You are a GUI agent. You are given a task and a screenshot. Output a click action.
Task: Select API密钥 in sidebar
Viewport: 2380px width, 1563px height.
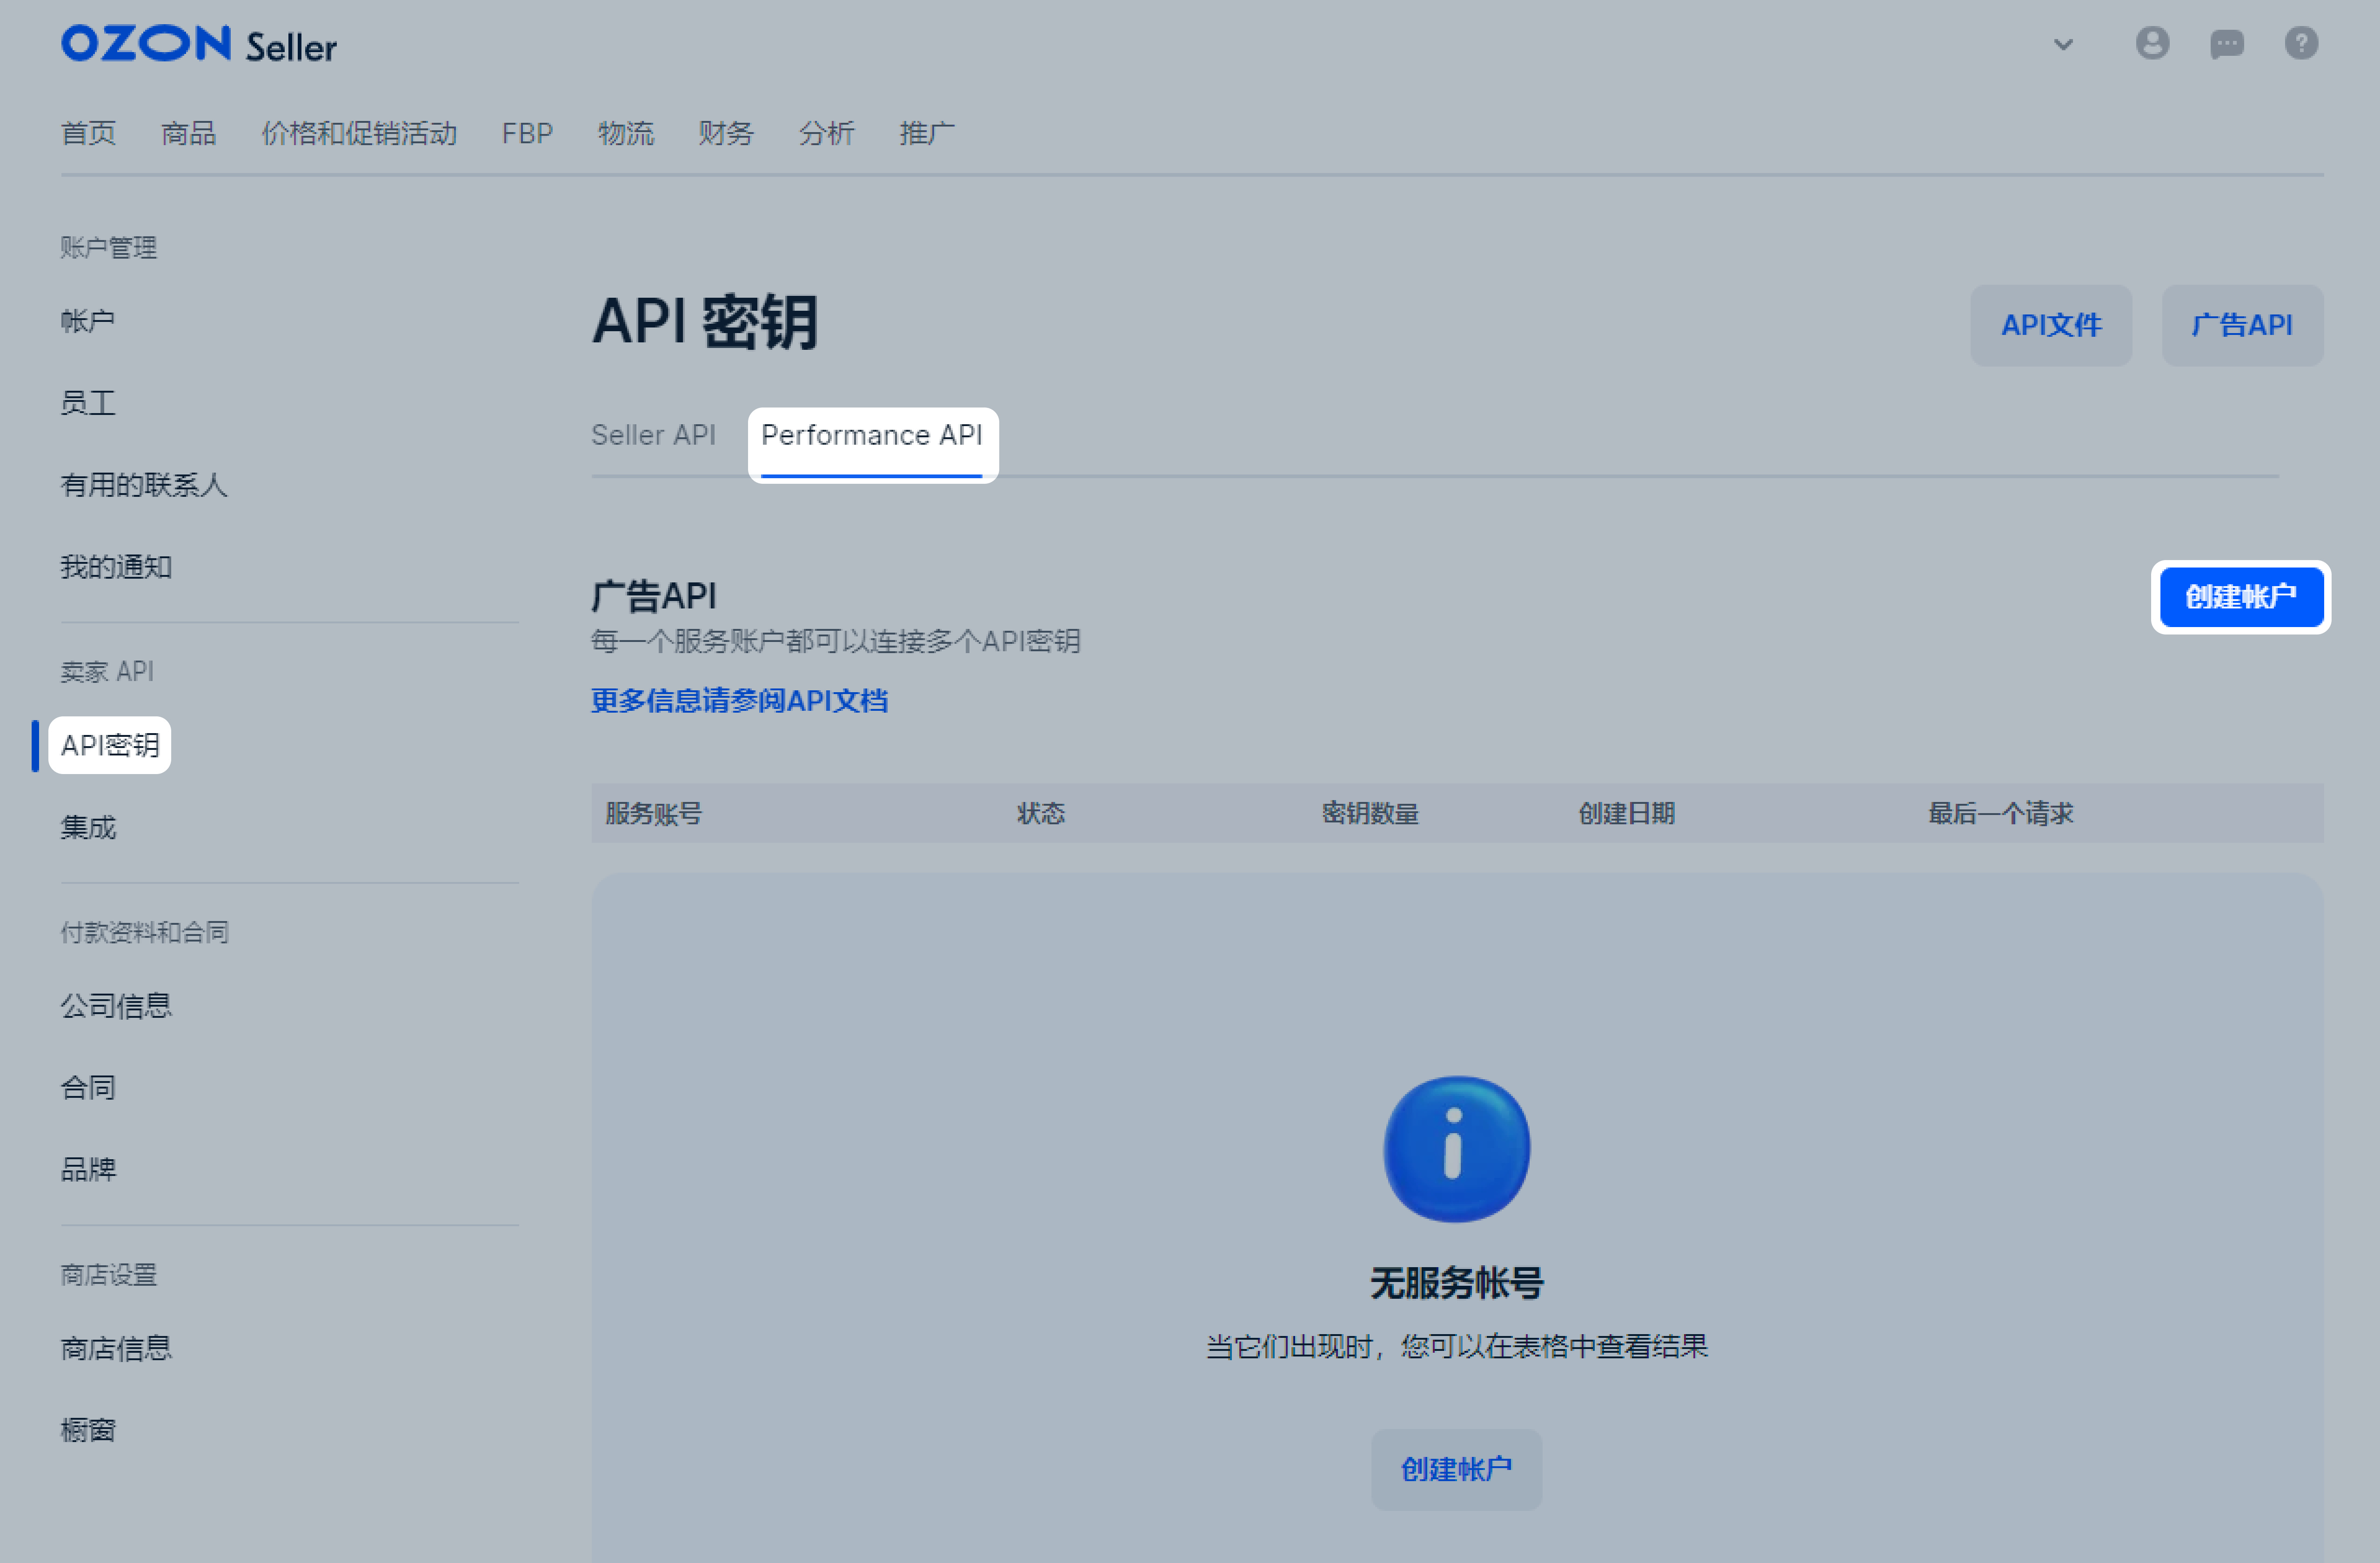110,745
